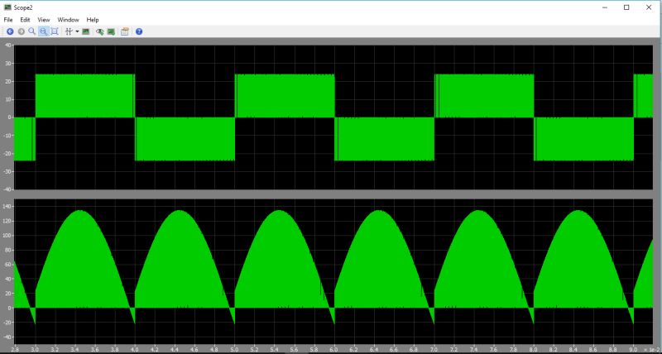
Task: Open help via blue question mark
Action: tap(139, 31)
